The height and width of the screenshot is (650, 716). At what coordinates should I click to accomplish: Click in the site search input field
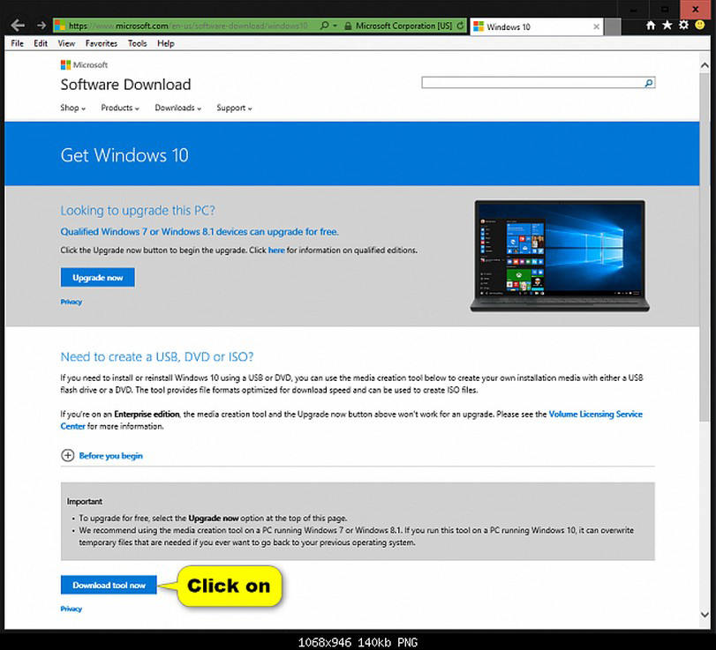pyautogui.click(x=532, y=83)
